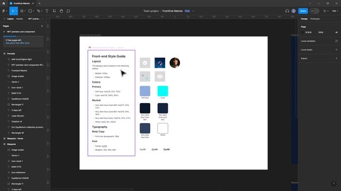Toggle Dev Mode switch
The image size is (341, 191).
[x=314, y=11]
